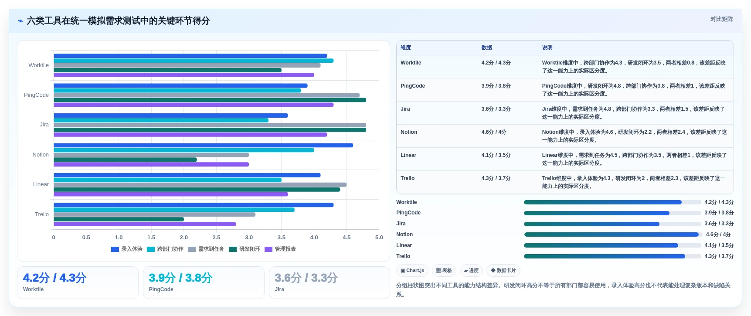Click the PingCode label on the chart axis
The image size is (751, 316).
[x=37, y=95]
